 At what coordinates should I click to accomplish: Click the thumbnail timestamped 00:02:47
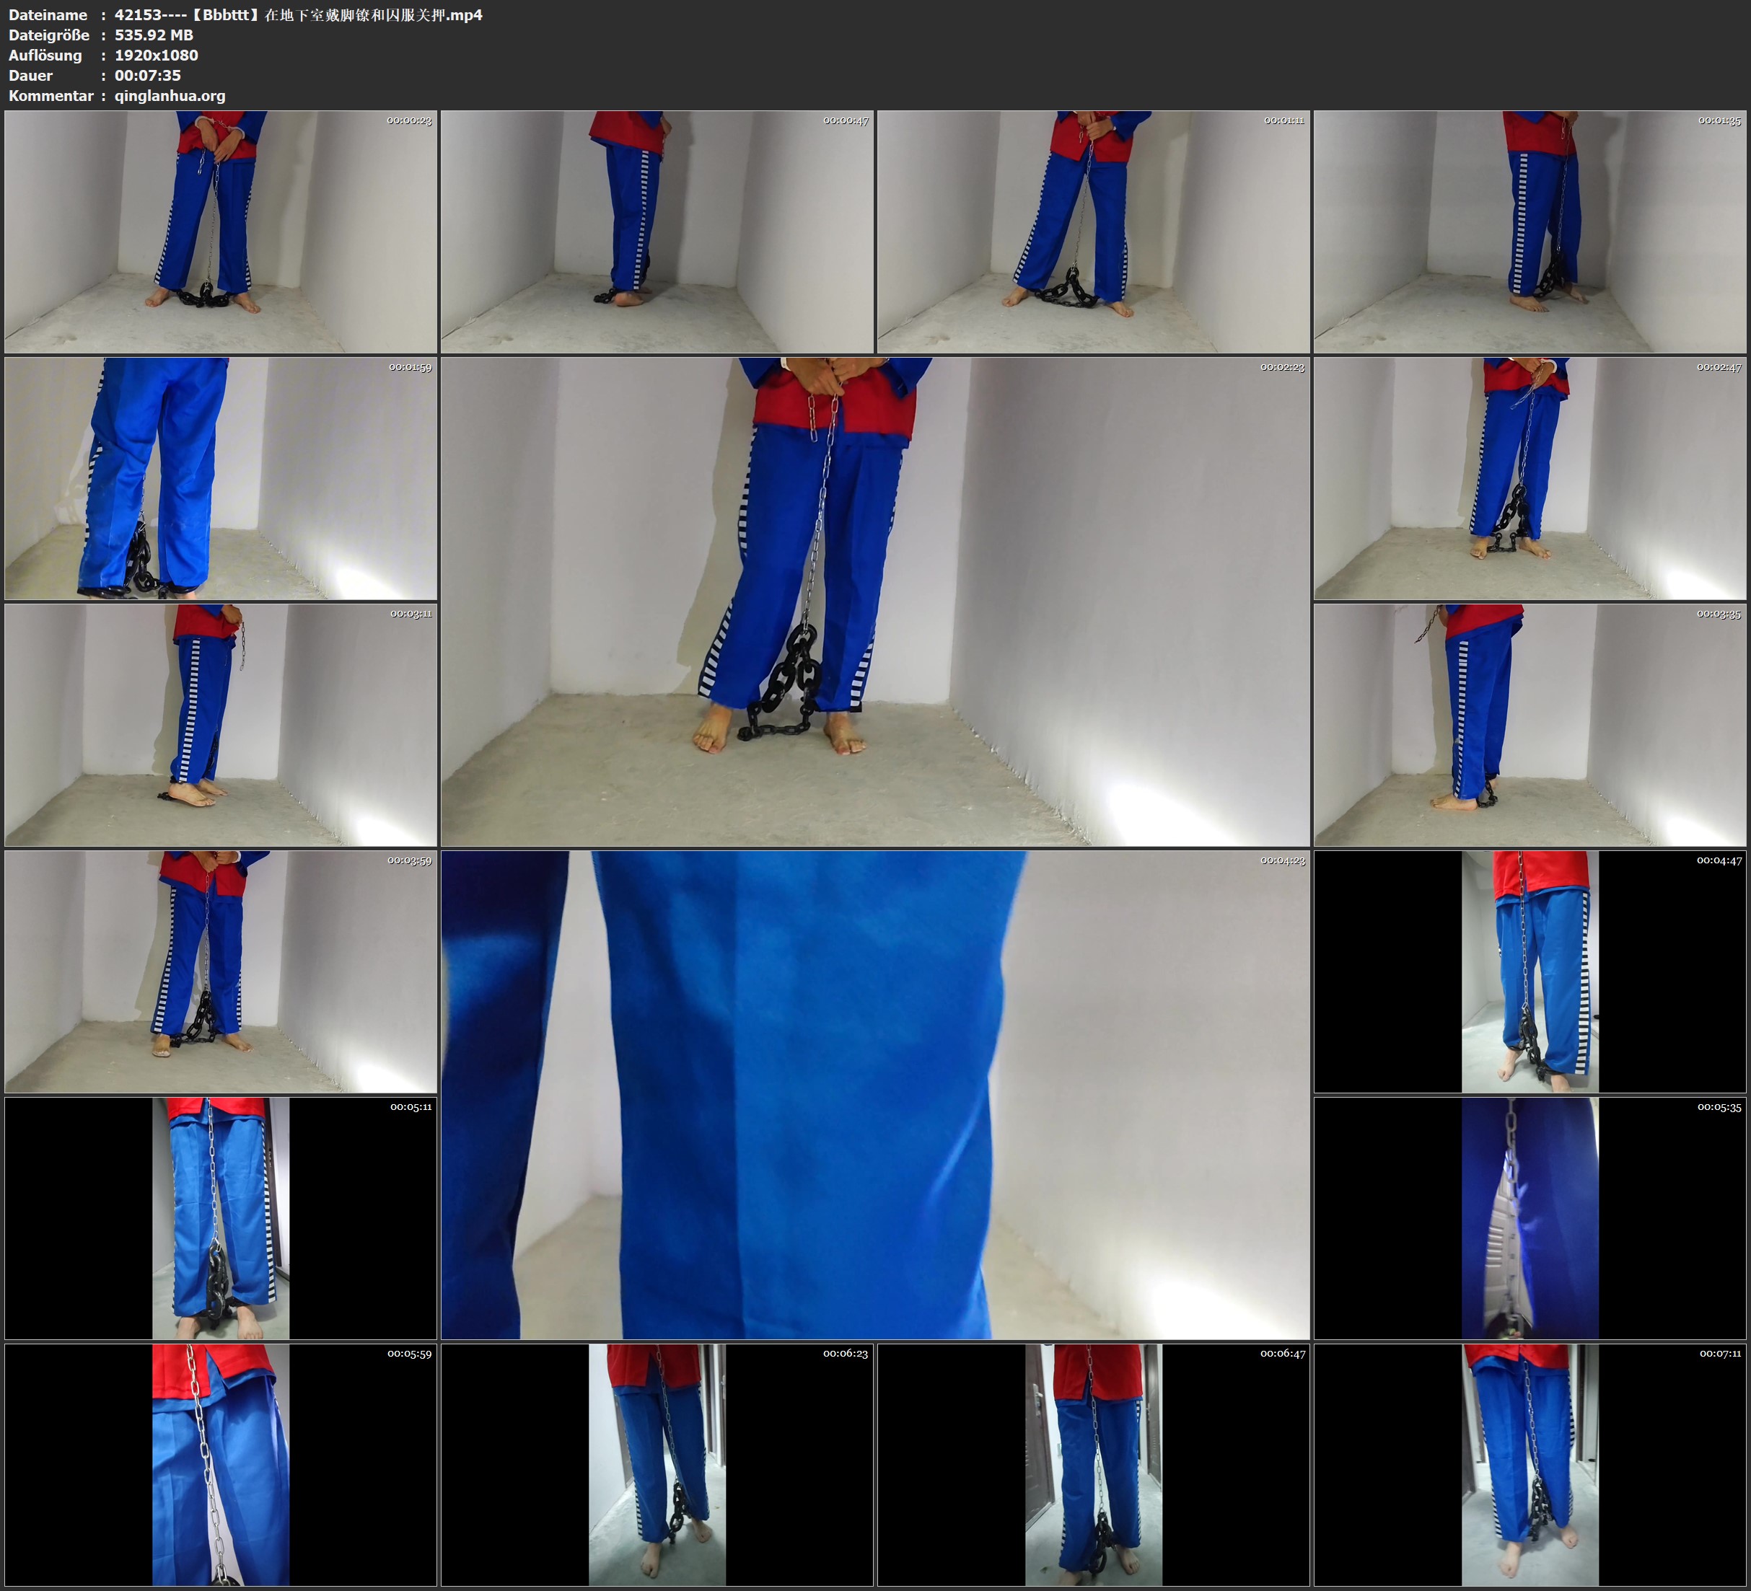coord(1530,478)
